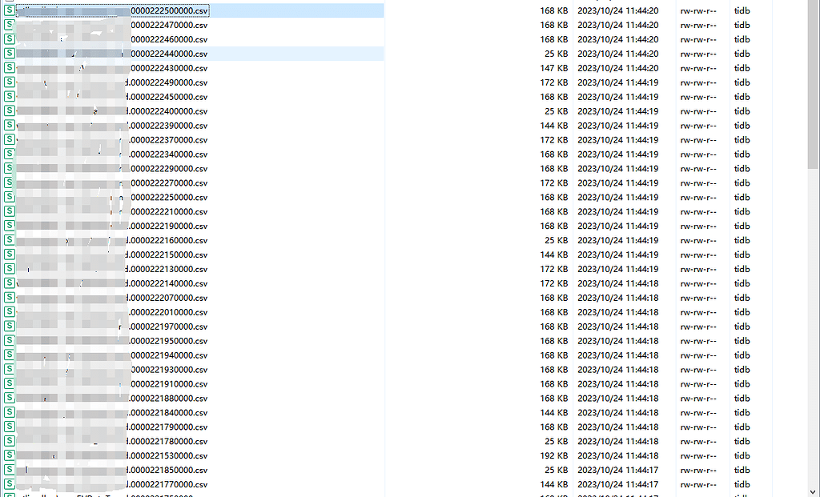Click the file icon next to 0000221840000.csv
Viewport: 820px width, 497px height.
[8, 413]
